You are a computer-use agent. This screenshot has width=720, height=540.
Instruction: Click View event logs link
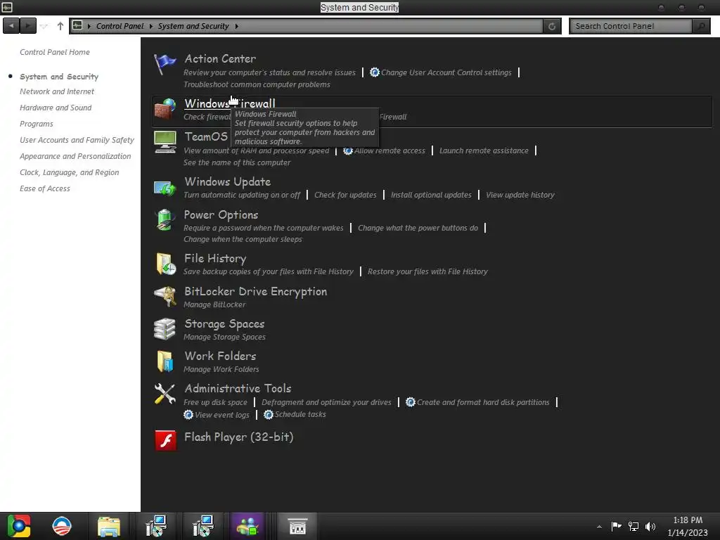pos(221,415)
